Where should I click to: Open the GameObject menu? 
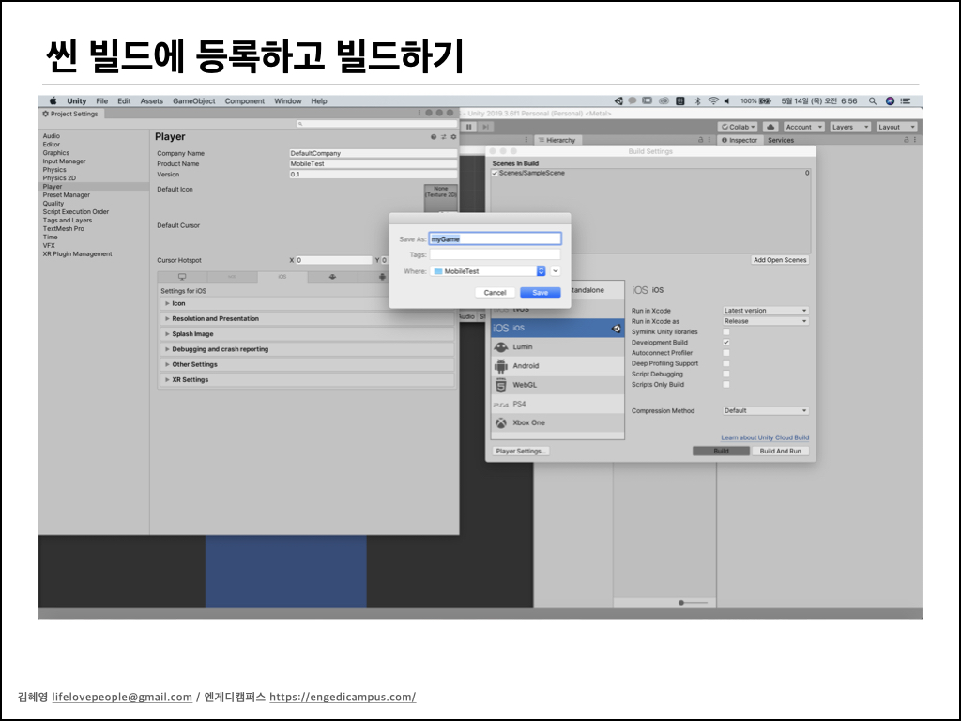[193, 101]
